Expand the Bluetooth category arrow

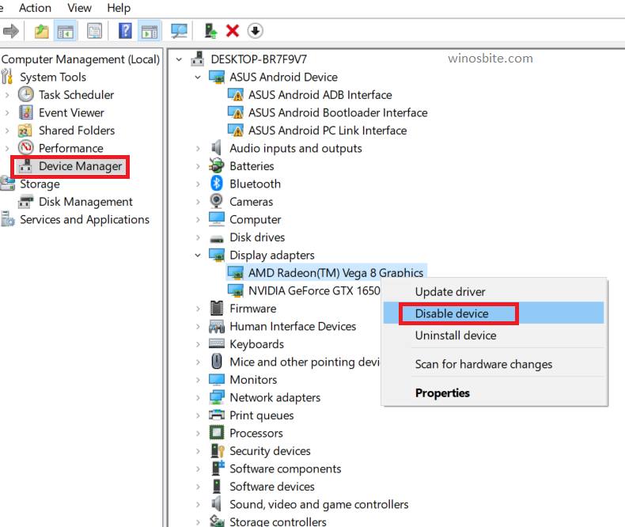tap(198, 184)
